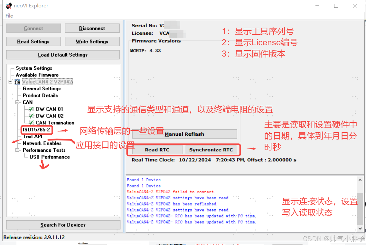Open General Settings tree item
Viewport: 366px width, 245px height.
point(42,89)
